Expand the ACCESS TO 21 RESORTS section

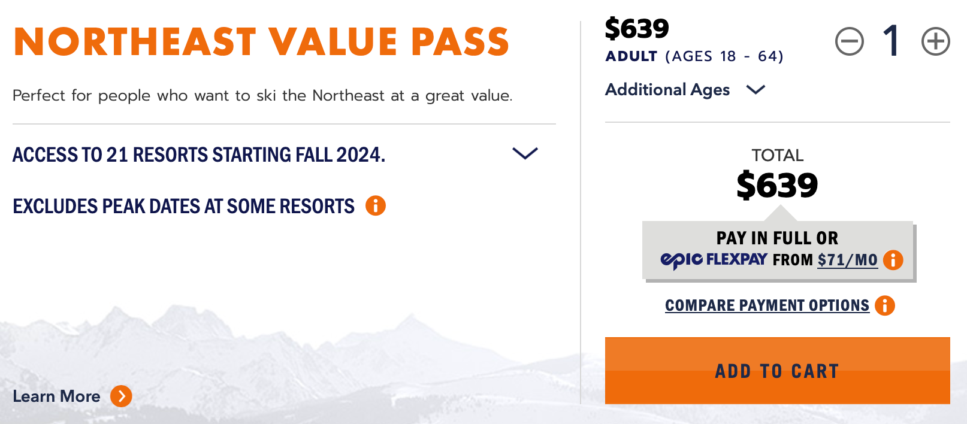(x=524, y=154)
